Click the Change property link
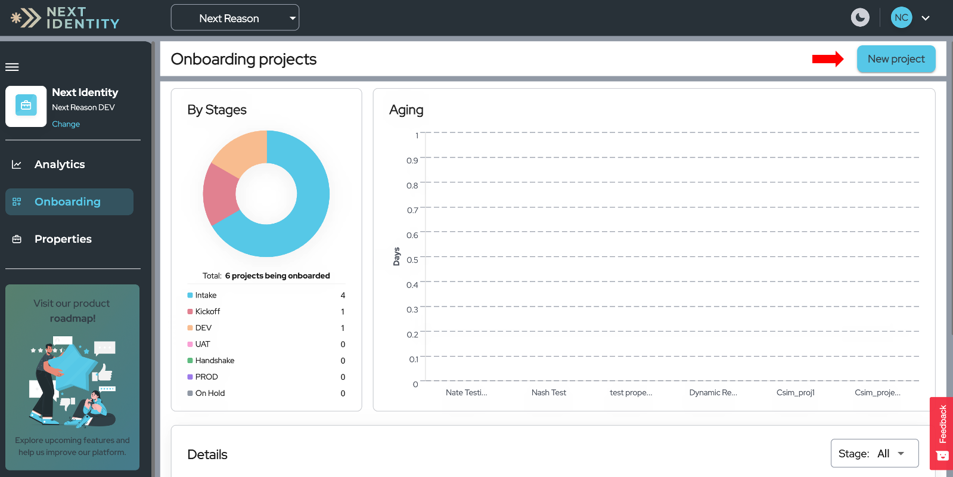 (66, 124)
